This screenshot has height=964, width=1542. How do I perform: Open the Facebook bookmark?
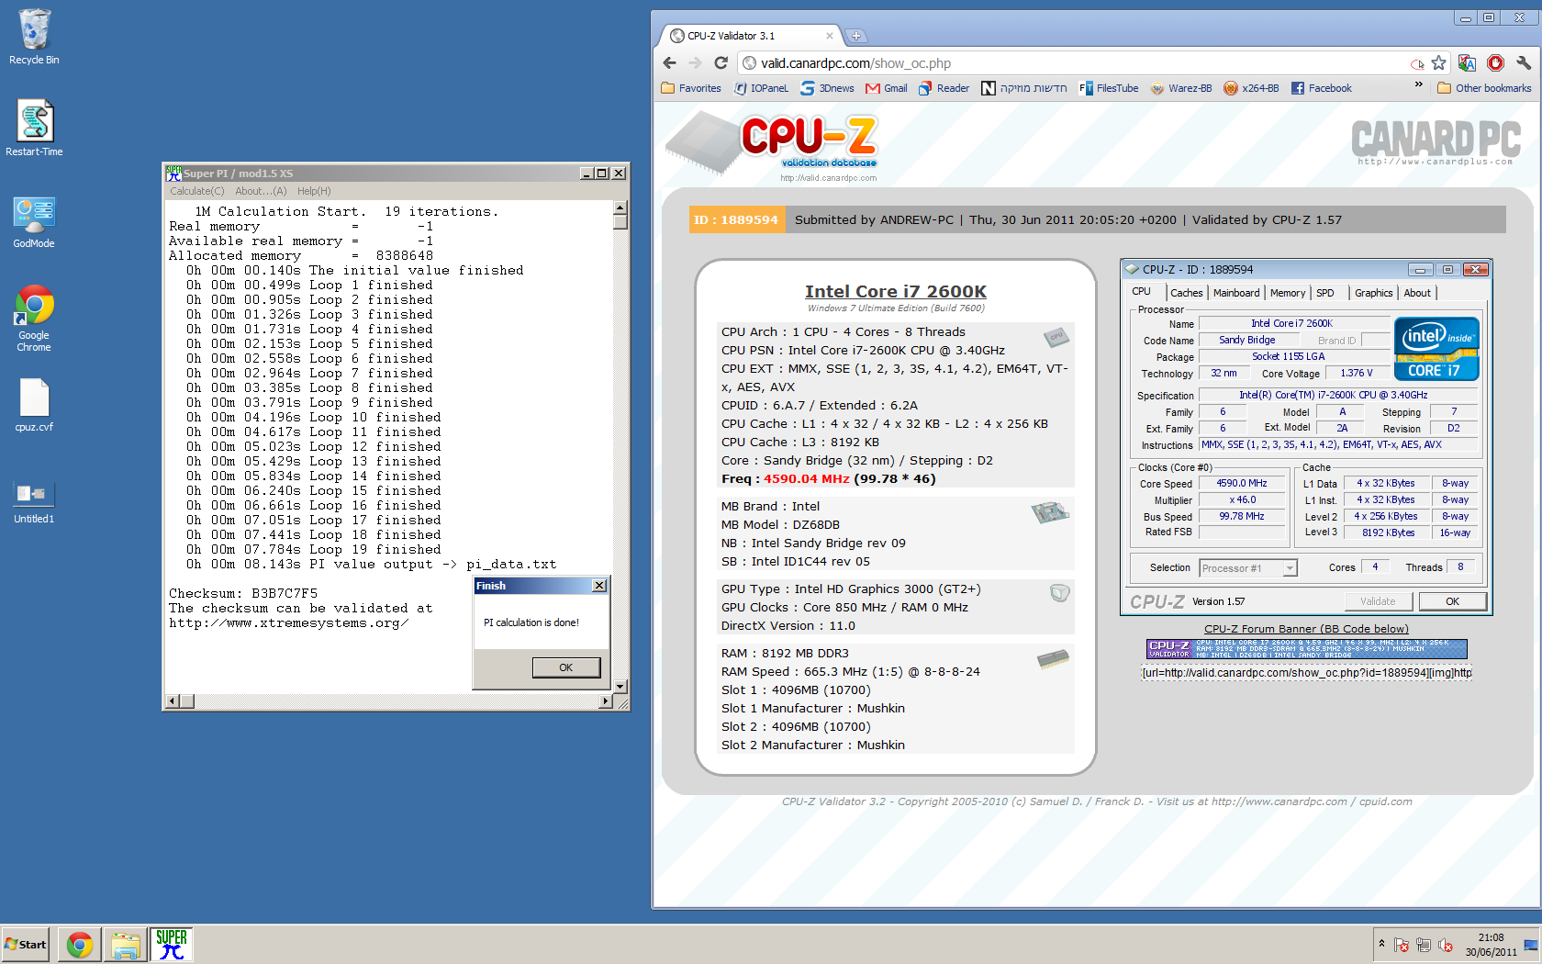coord(1322,88)
